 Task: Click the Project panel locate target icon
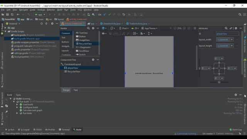coord(41,24)
